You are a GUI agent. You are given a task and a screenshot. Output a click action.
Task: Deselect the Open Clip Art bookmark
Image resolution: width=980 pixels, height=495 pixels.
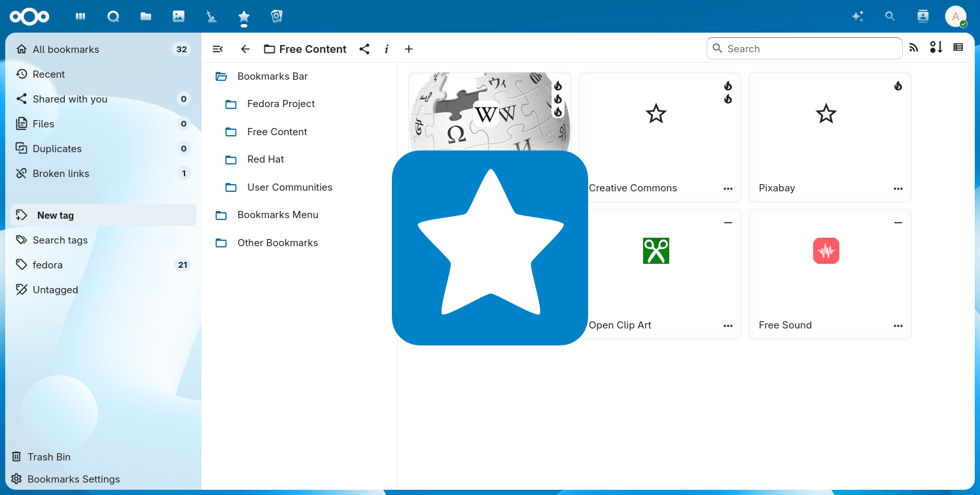(x=728, y=223)
